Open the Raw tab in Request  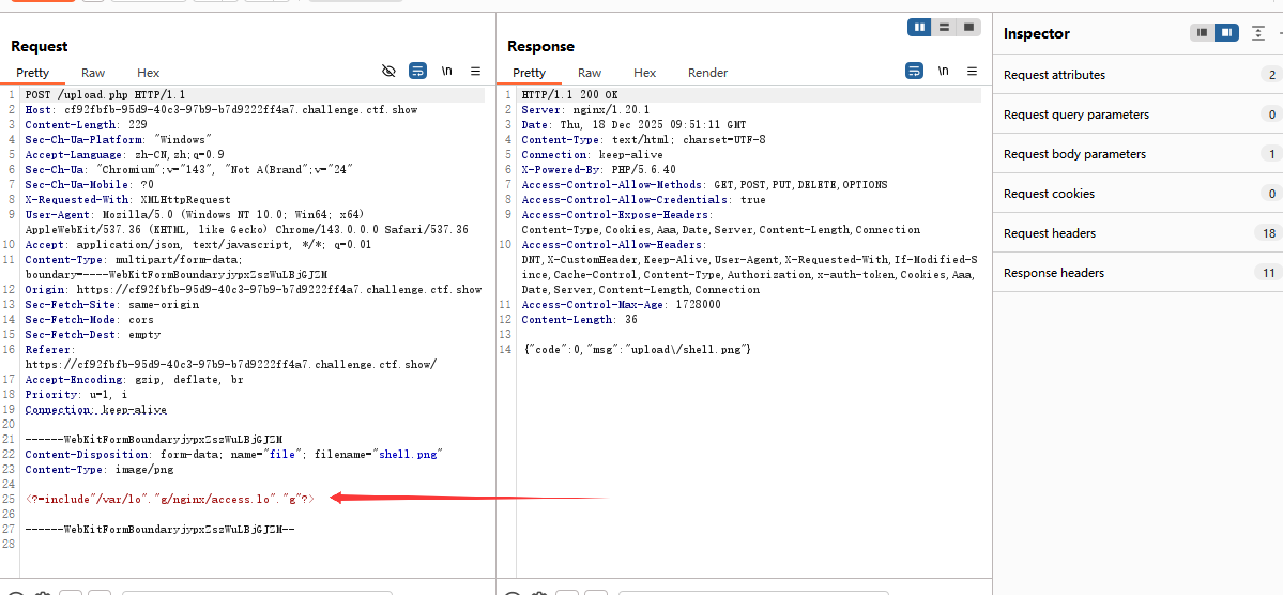pyautogui.click(x=93, y=73)
